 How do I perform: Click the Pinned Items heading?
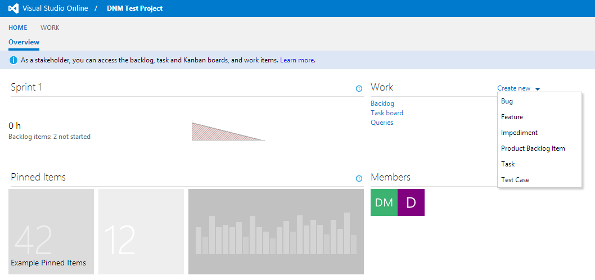[x=38, y=177]
